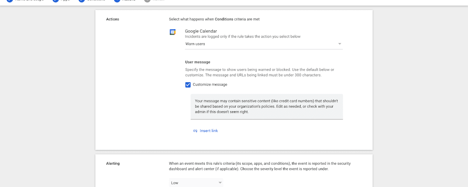Click the Actions step circle icon

tap(117, 1)
